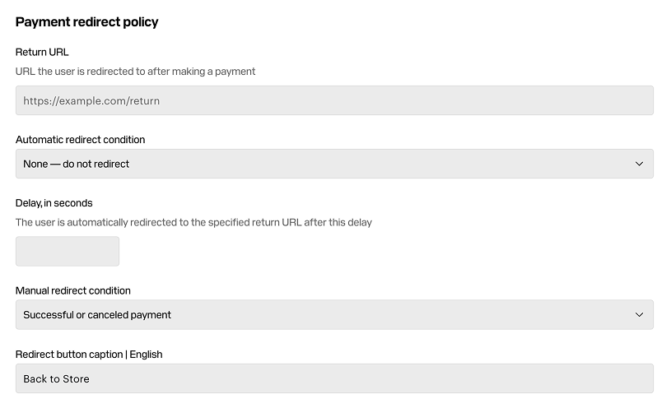
Task: Open the Automatic redirect condition dropdown
Action: coord(334,164)
